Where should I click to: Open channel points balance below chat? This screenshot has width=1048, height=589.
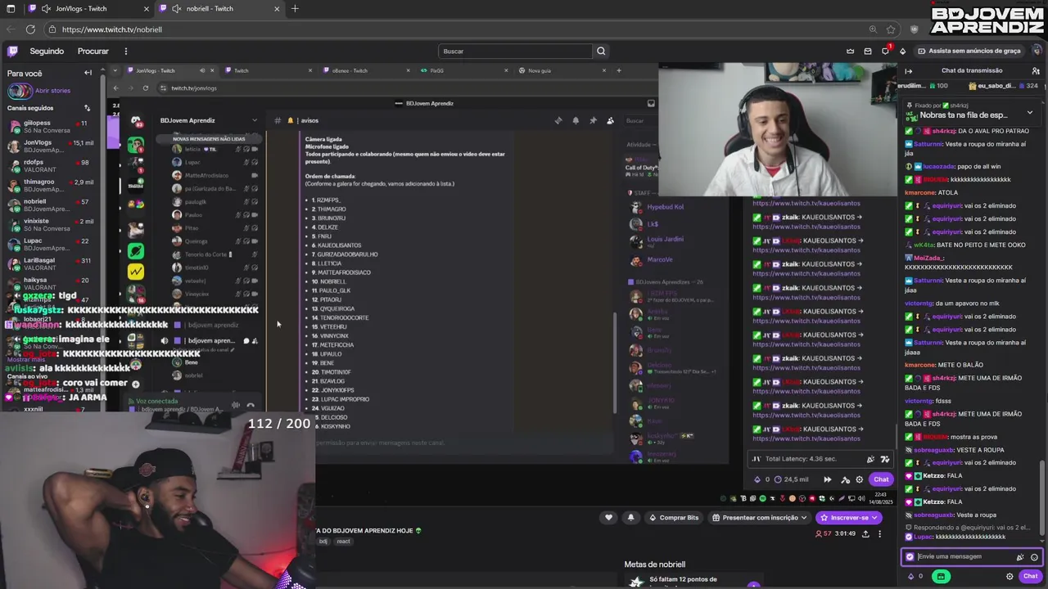(x=915, y=576)
